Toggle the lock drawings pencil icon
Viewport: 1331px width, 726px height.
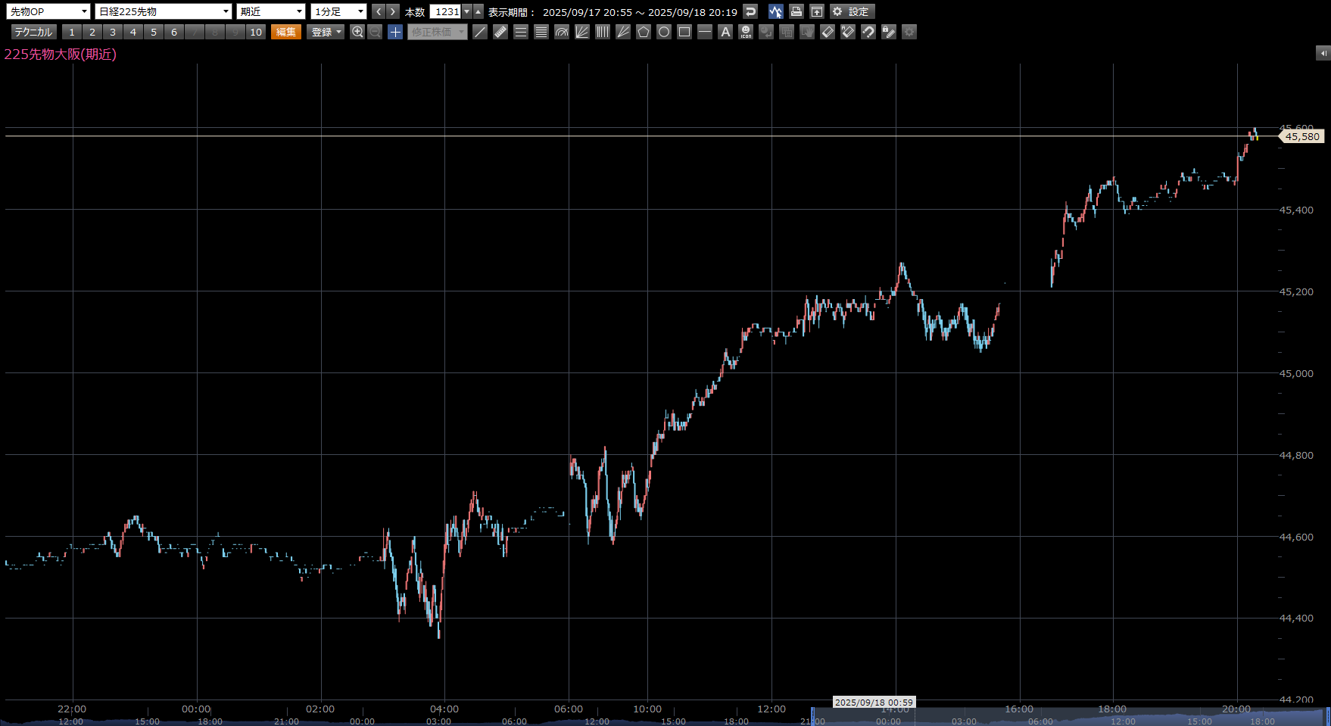[889, 32]
